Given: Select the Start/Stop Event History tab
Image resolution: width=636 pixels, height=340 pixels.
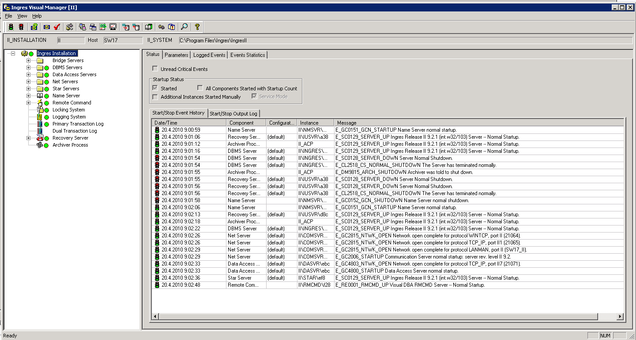Looking at the screenshot, I should 178,113.
